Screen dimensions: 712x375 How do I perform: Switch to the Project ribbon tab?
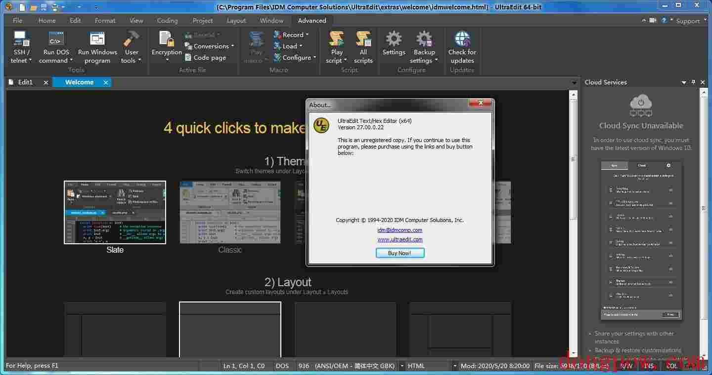[203, 20]
